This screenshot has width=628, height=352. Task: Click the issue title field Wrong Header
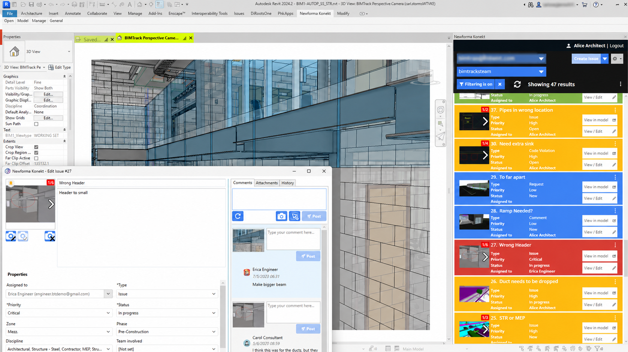click(142, 183)
